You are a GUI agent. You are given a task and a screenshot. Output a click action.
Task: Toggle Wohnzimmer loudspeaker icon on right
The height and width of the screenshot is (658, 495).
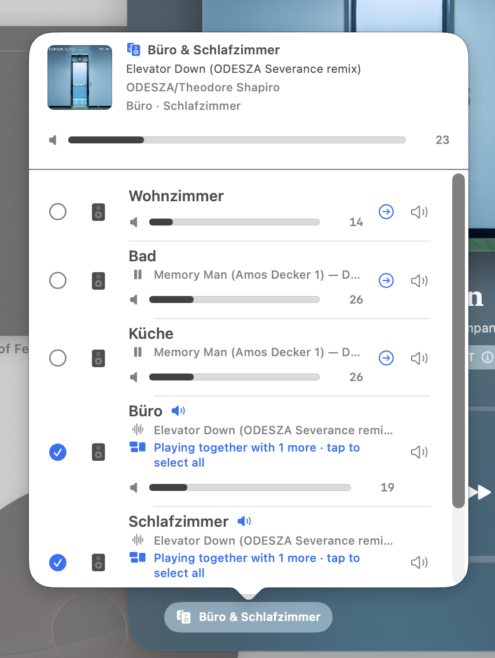pyautogui.click(x=419, y=212)
